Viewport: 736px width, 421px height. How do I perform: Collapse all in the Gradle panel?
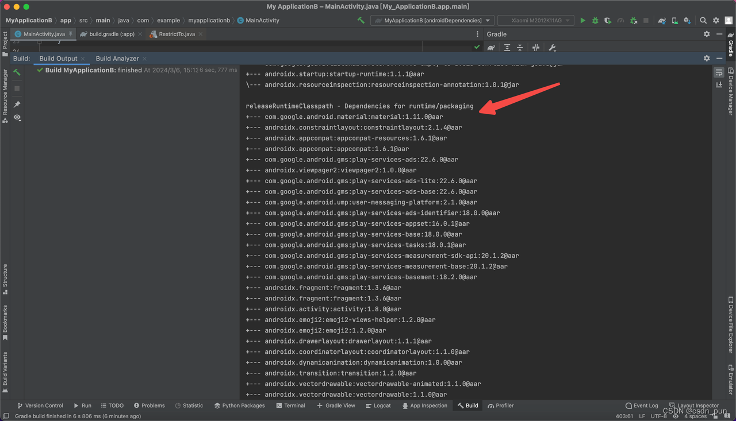520,48
